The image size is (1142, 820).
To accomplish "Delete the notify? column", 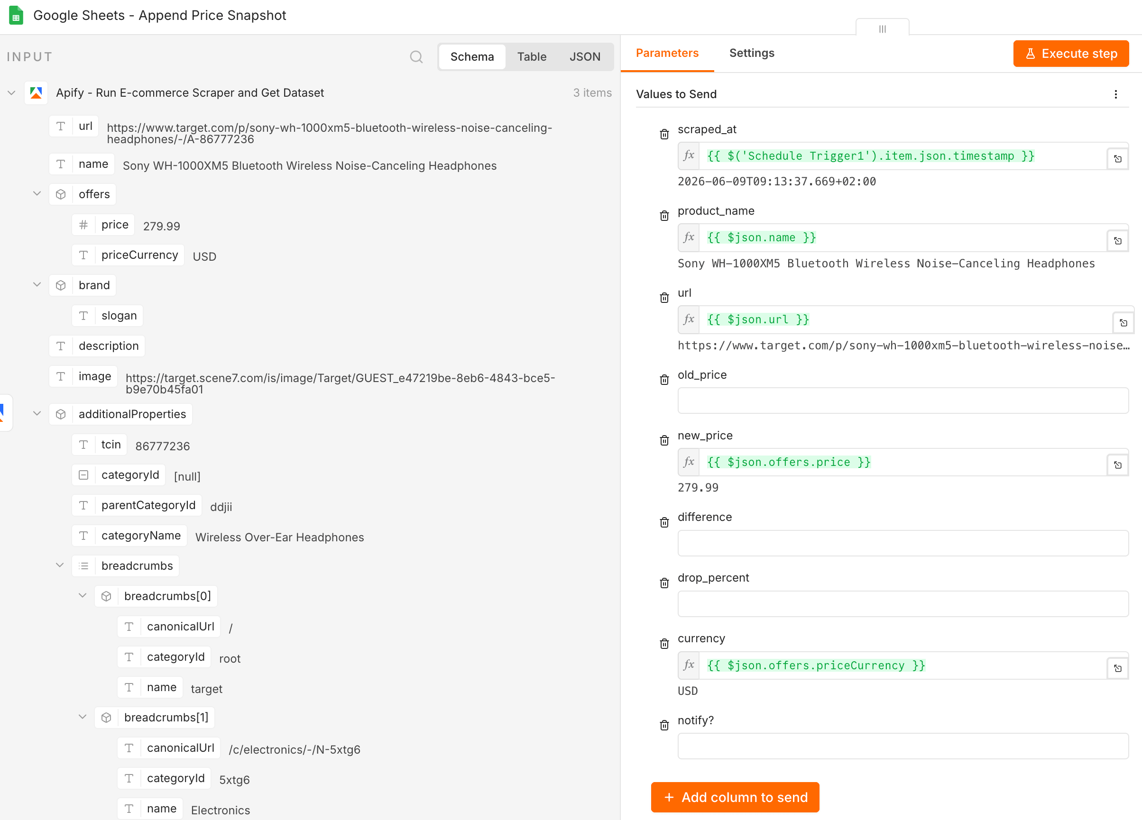I will [664, 725].
